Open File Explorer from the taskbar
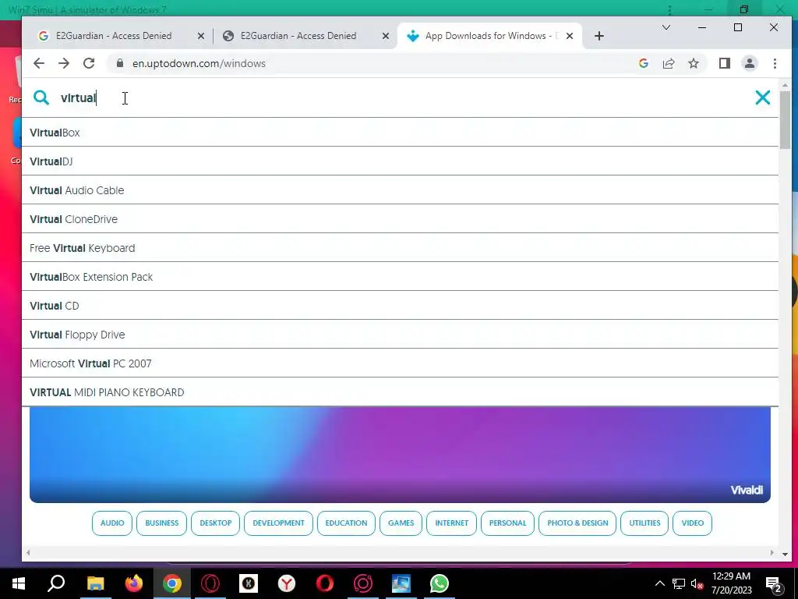This screenshot has width=798, height=599. (x=95, y=583)
